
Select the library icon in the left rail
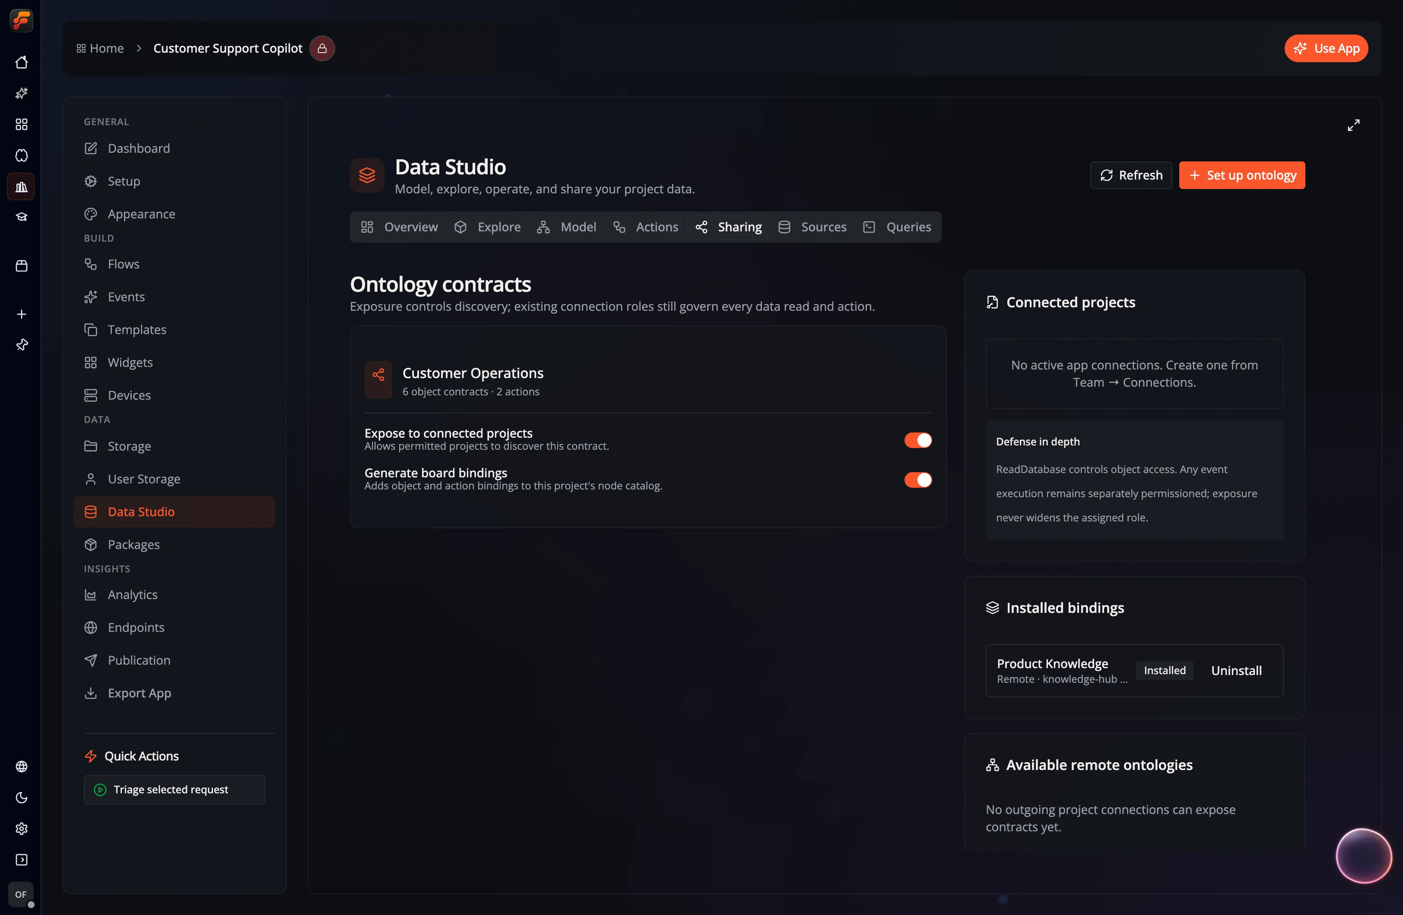click(21, 187)
